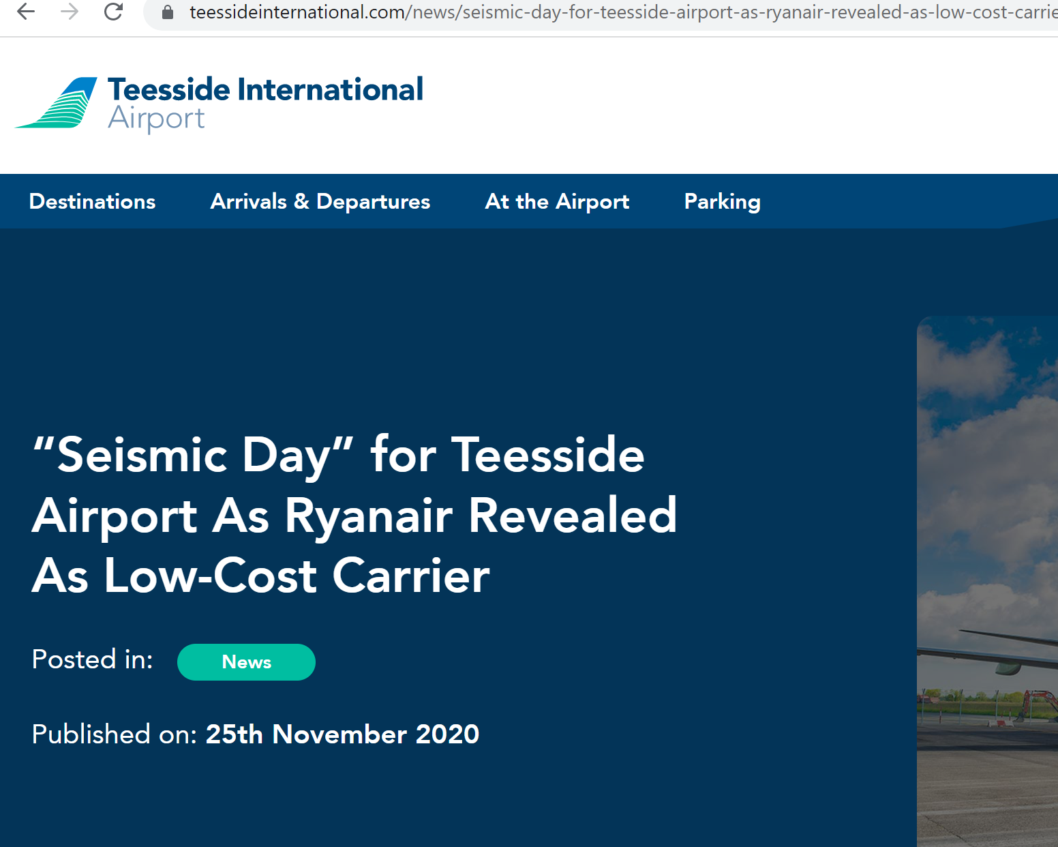Open the Parking menu

coord(723,201)
